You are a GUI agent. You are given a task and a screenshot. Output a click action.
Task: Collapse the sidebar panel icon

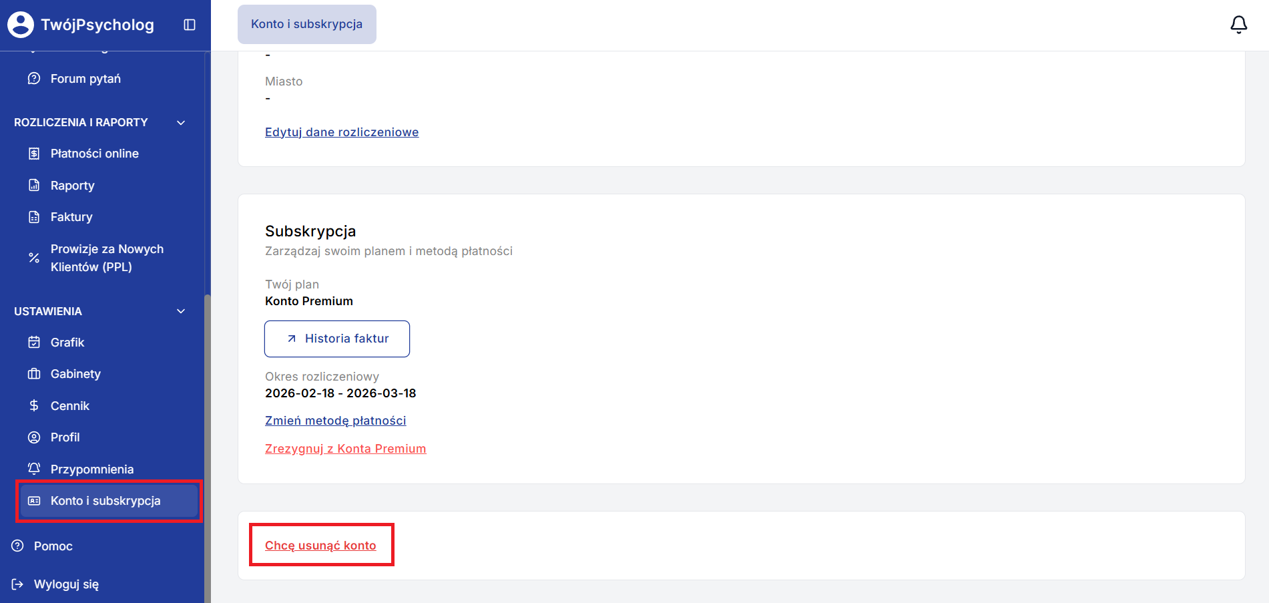[x=190, y=25]
